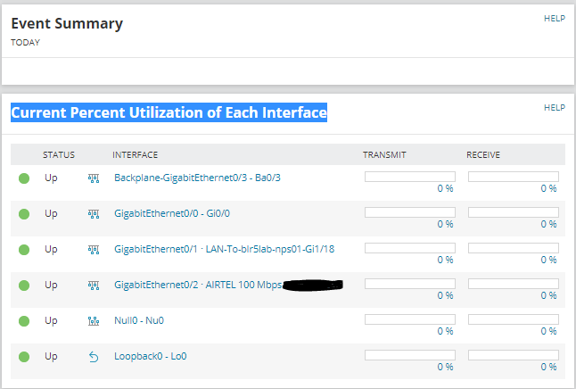
Task: Click the 0 % receive value for GigabitEthernet0/2
Action: pos(549,295)
